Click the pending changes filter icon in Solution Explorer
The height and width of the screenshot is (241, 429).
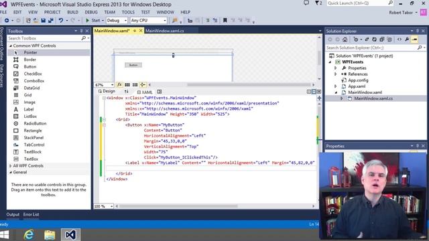356,39
